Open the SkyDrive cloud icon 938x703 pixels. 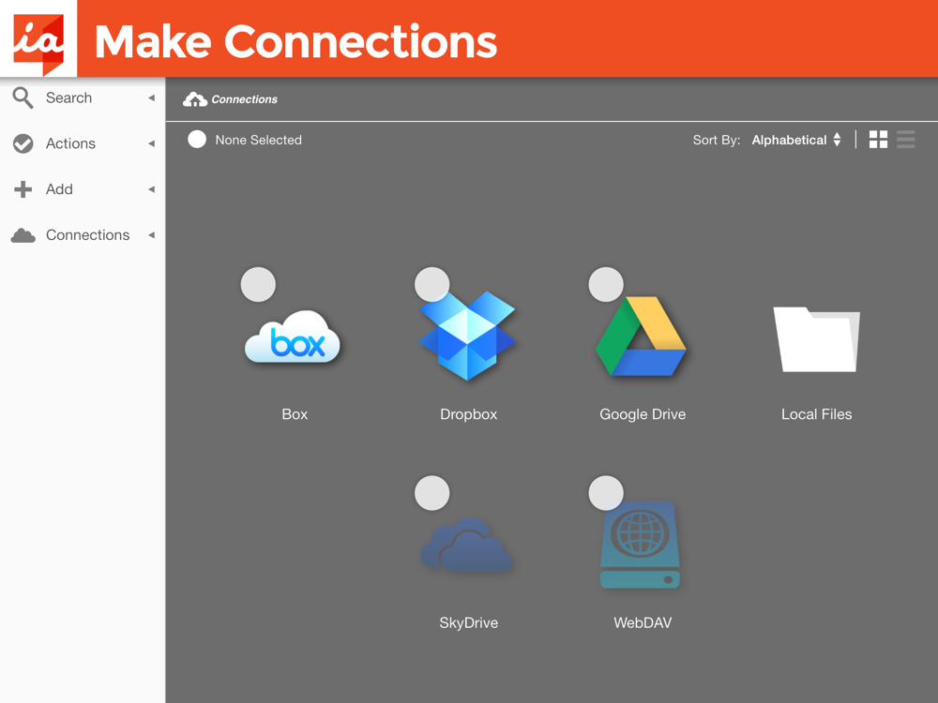[467, 546]
